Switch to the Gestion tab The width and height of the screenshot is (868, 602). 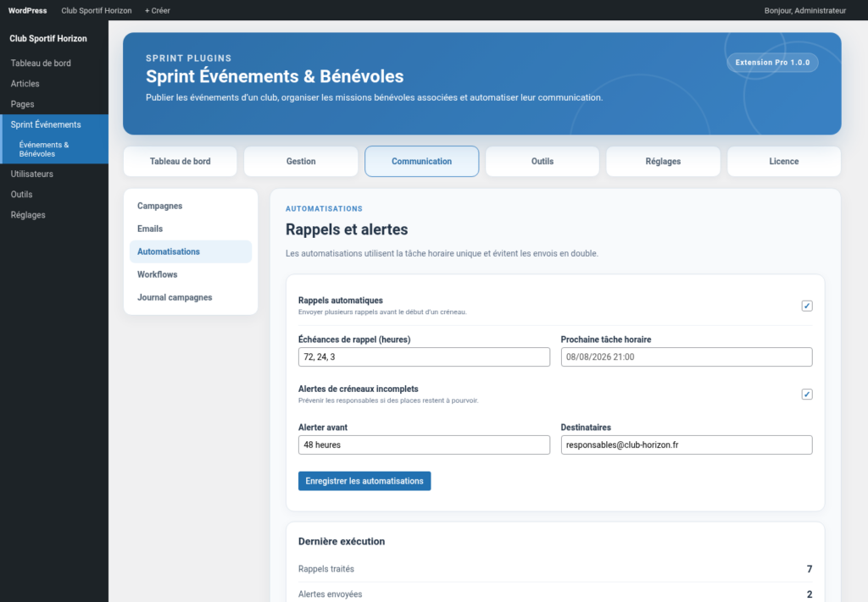[301, 162]
